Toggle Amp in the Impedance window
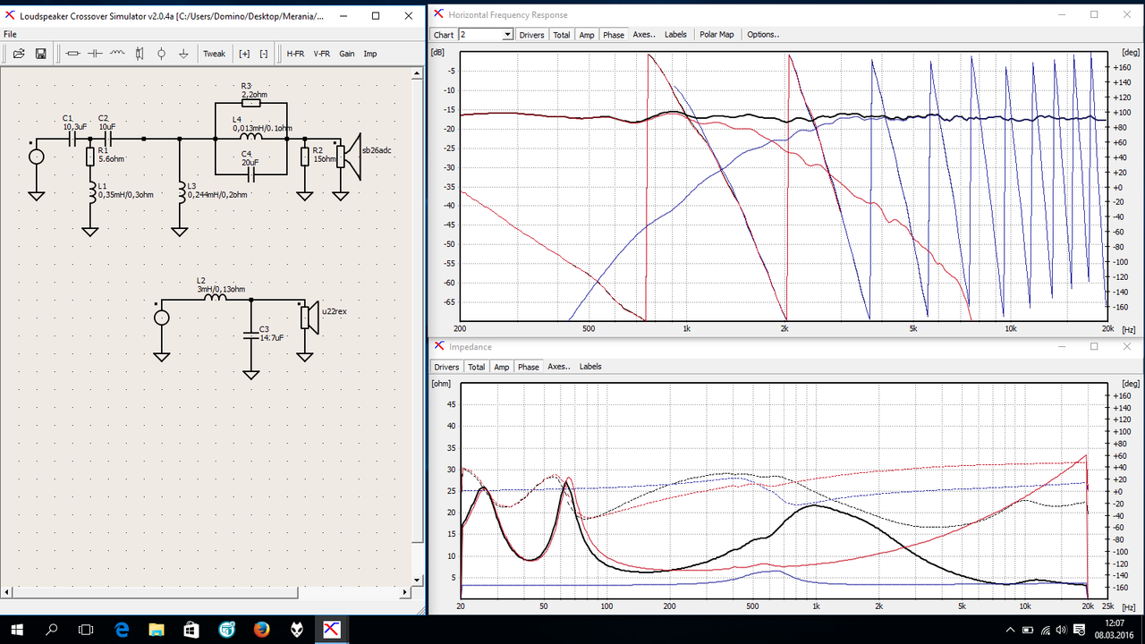The width and height of the screenshot is (1145, 644). point(502,367)
